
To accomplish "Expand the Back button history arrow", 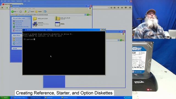I will coord(18,12).
